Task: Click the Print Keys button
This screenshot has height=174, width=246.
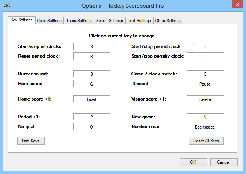Action: tap(31, 141)
